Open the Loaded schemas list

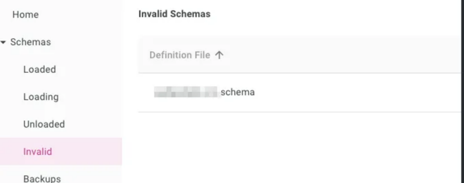coord(39,69)
